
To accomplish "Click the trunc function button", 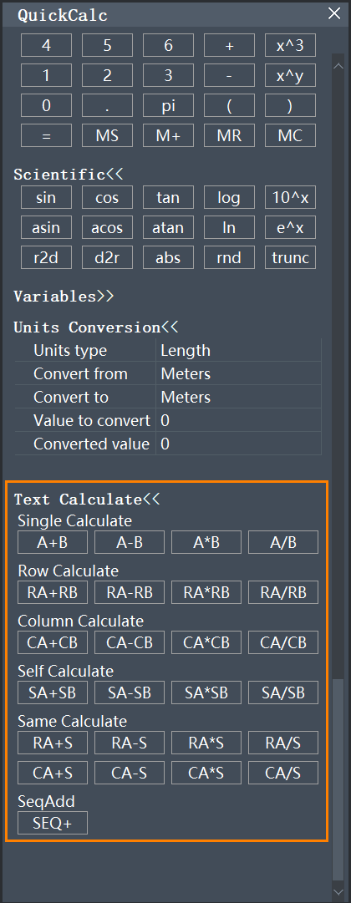I will coord(290,257).
